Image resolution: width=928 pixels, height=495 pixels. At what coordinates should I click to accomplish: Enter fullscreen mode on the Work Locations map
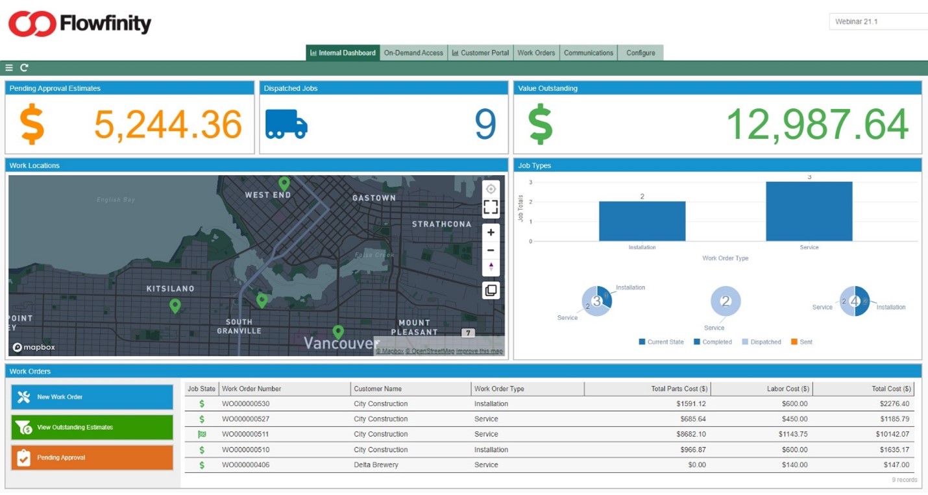point(491,207)
